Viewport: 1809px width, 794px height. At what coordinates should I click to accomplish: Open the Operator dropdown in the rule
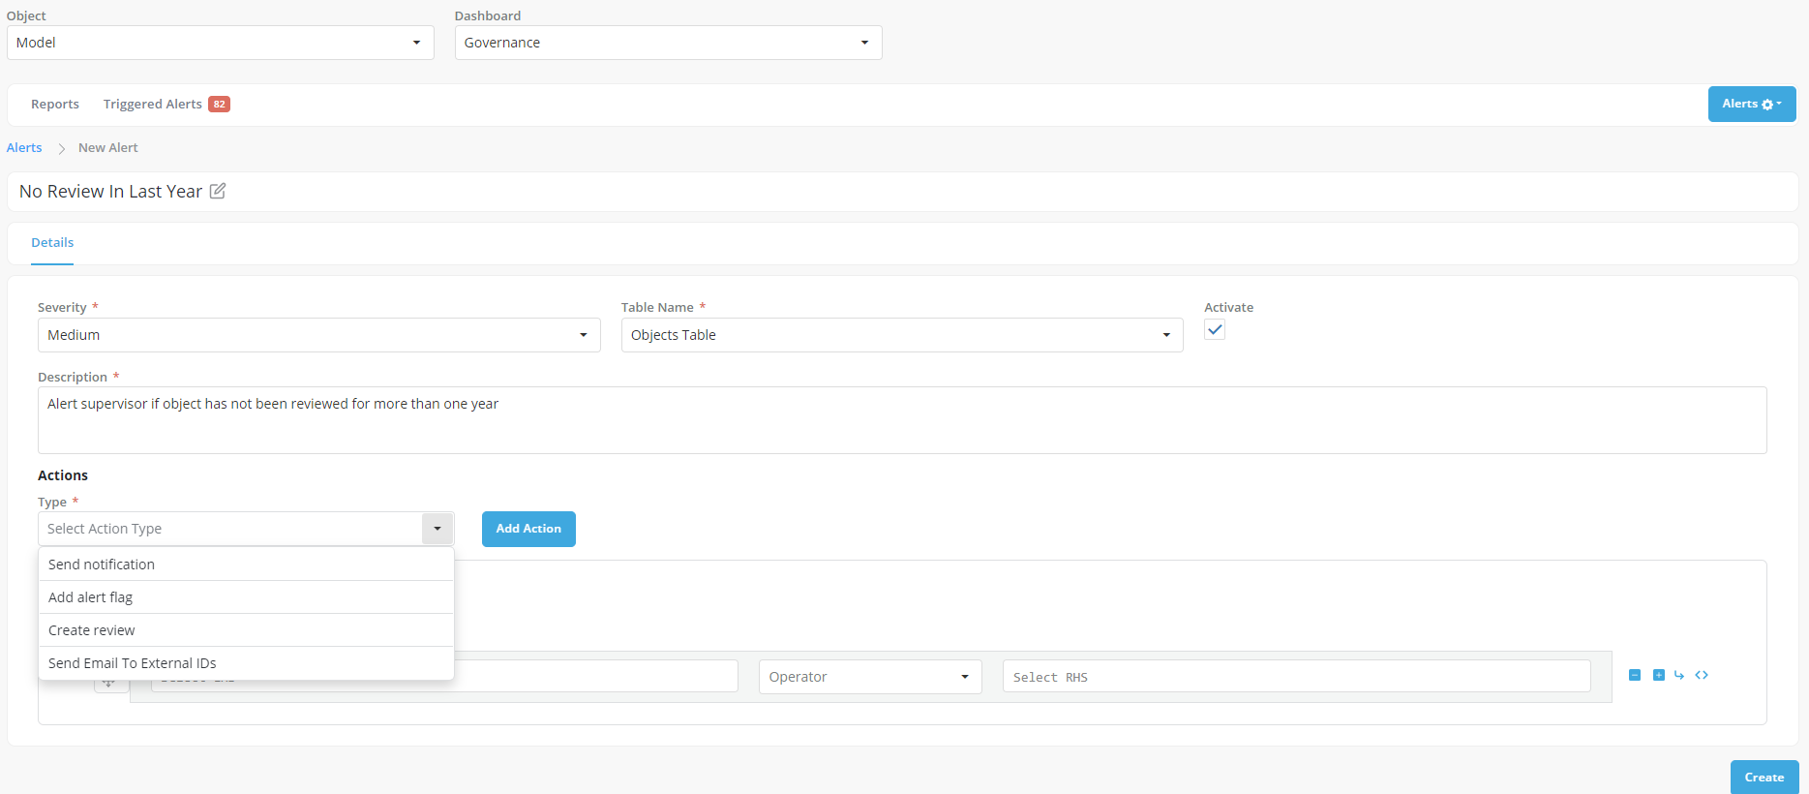869,677
